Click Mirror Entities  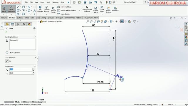[x=64, y=7]
